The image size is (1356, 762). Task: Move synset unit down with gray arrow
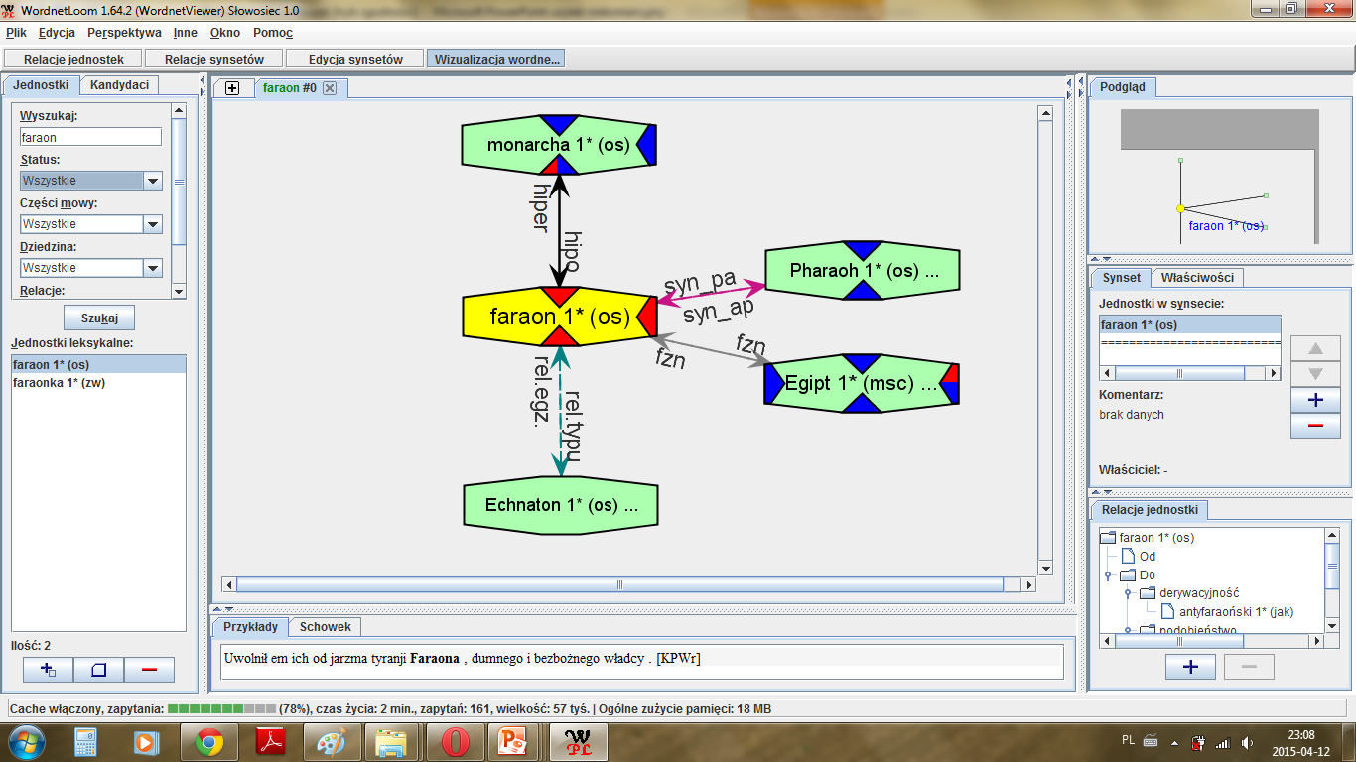click(1315, 374)
